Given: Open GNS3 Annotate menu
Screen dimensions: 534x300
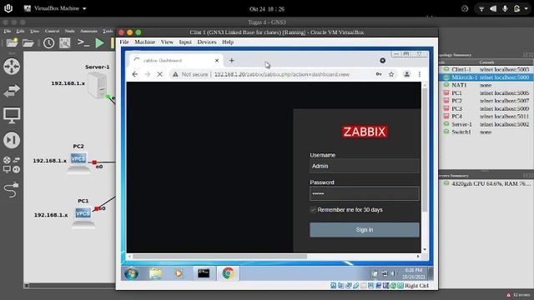Looking at the screenshot, I should coord(88,31).
